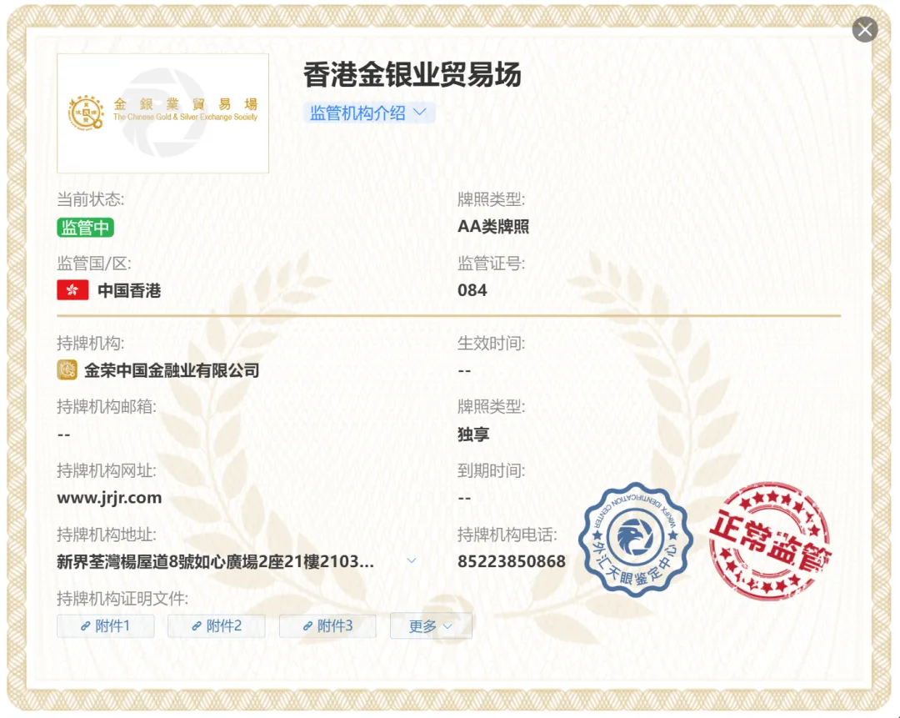Click address 新界荃灣楊屋道8號如心廣場 text
This screenshot has width=900, height=718.
coord(215,561)
